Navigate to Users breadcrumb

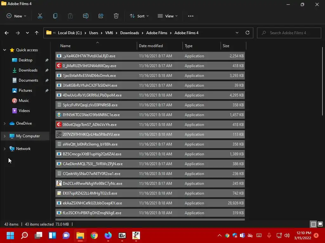[x=94, y=33]
